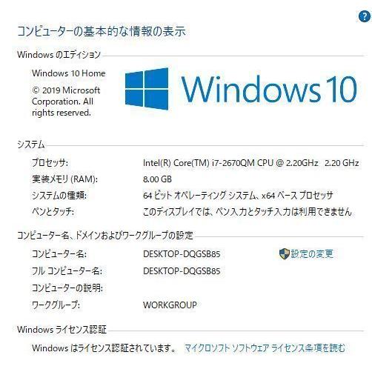The height and width of the screenshot is (372, 372).
Task: Select the processor value Intel Core i7-2670QM
Action: coord(250,163)
